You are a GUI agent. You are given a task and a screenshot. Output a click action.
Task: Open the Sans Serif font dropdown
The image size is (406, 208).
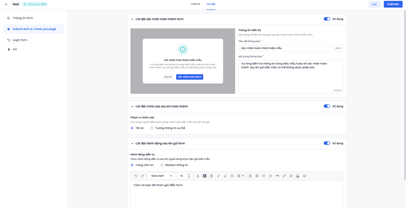[x=162, y=176]
